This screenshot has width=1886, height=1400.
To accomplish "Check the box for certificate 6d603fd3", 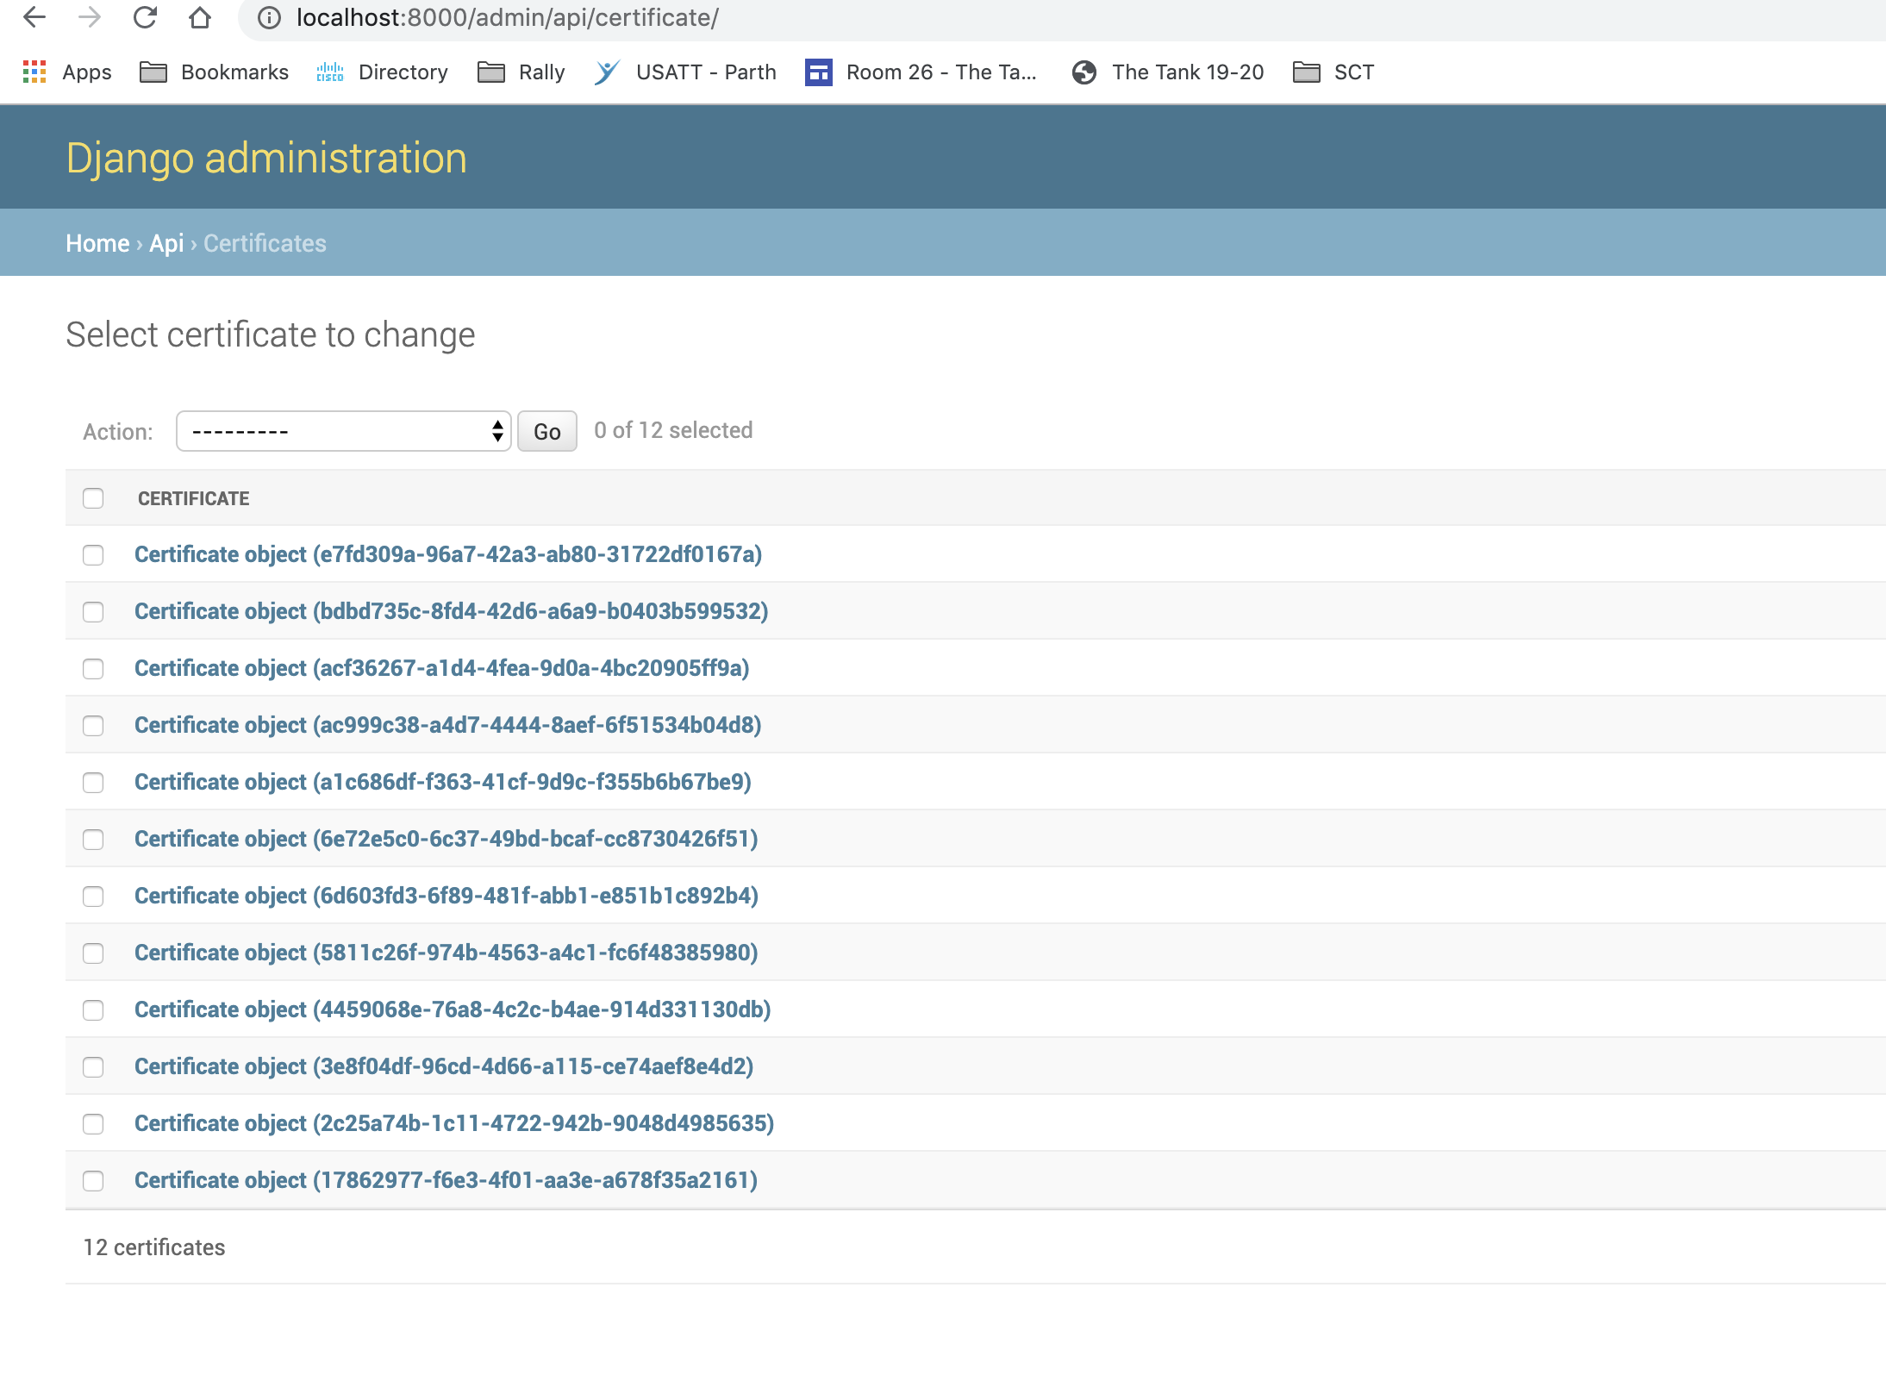I will click(93, 897).
